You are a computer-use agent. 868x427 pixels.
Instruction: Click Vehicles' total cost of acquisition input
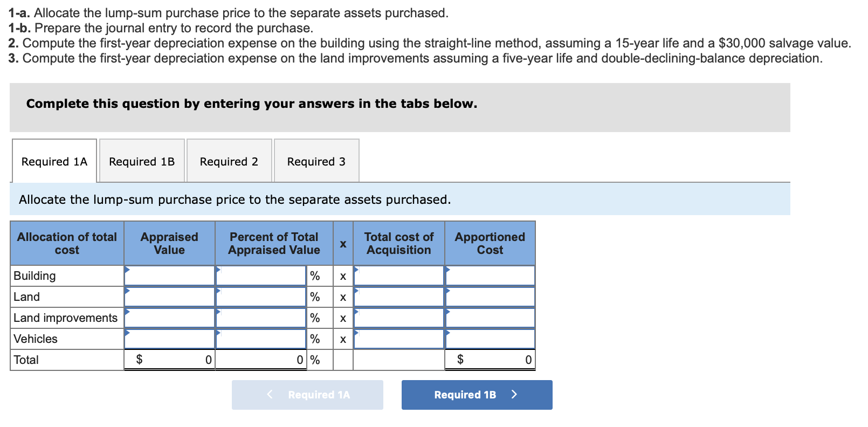pos(399,339)
